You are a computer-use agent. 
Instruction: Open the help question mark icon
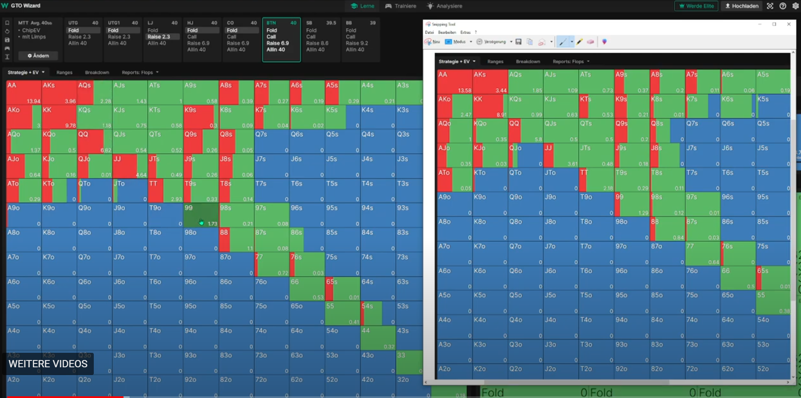[x=783, y=6]
